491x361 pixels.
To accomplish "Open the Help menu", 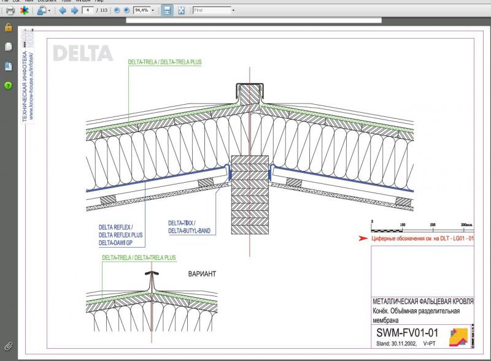I will [99, 1].
